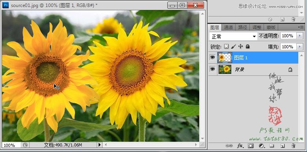The height and width of the screenshot is (152, 307).
Task: Click the 100% zoom field in status bar
Action: (x=11, y=145)
